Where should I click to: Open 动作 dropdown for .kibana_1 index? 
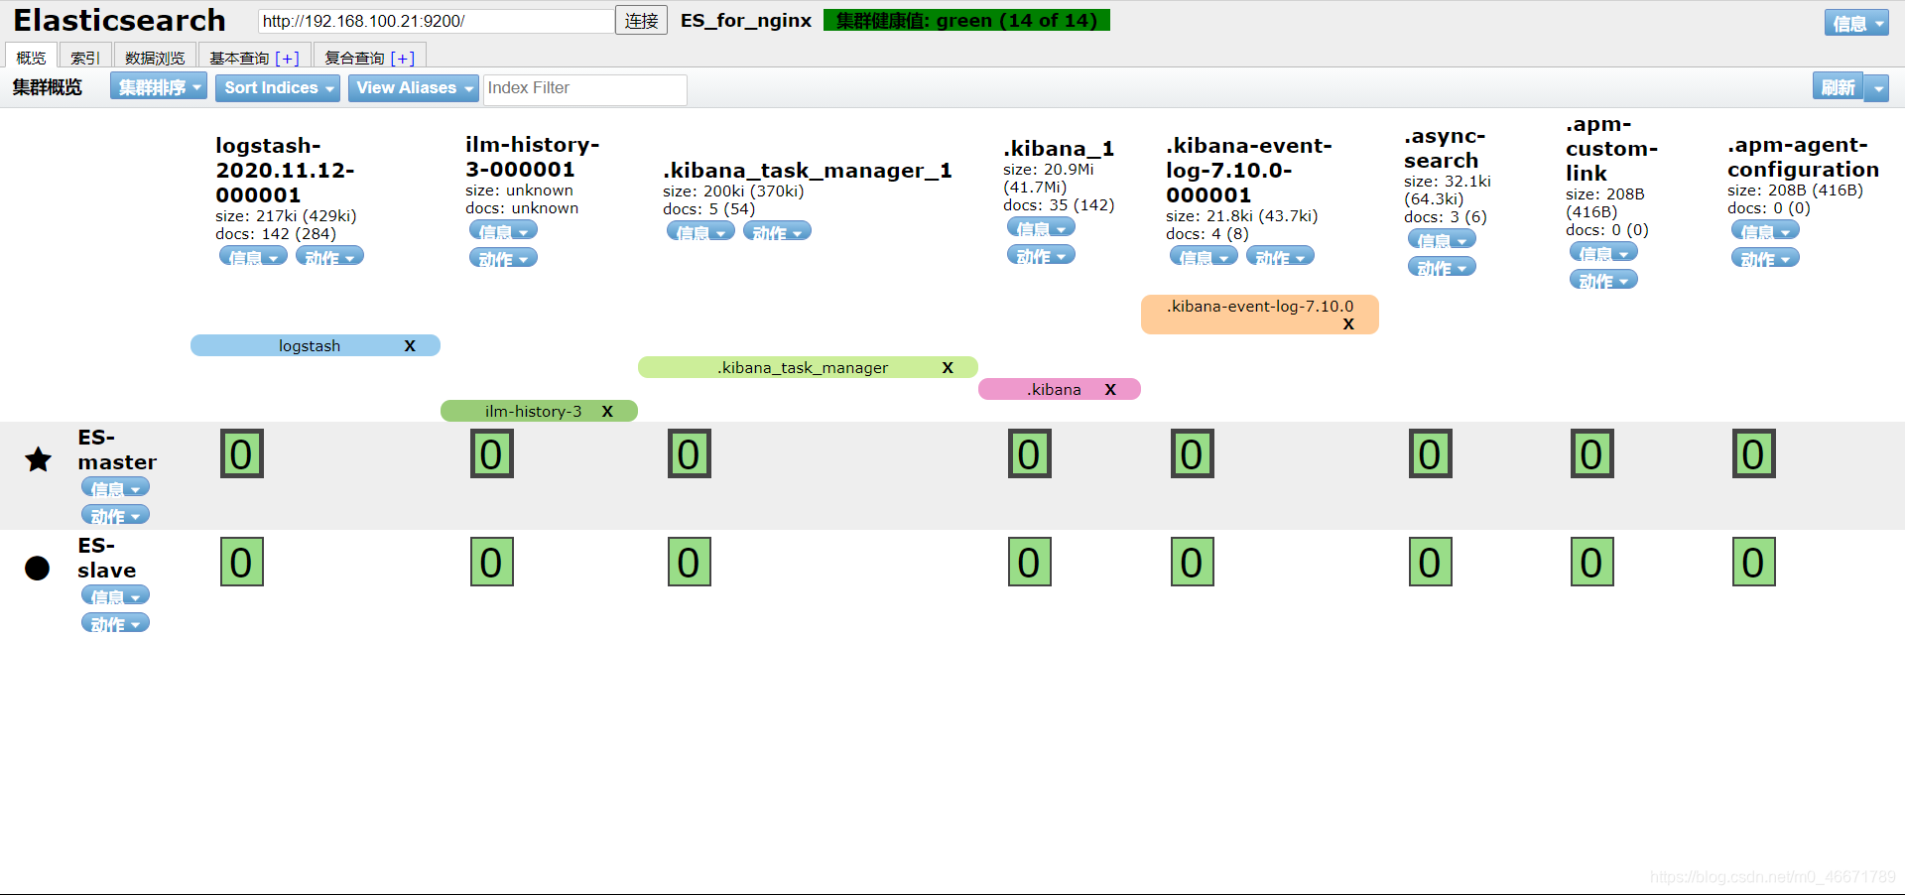[x=1041, y=256]
